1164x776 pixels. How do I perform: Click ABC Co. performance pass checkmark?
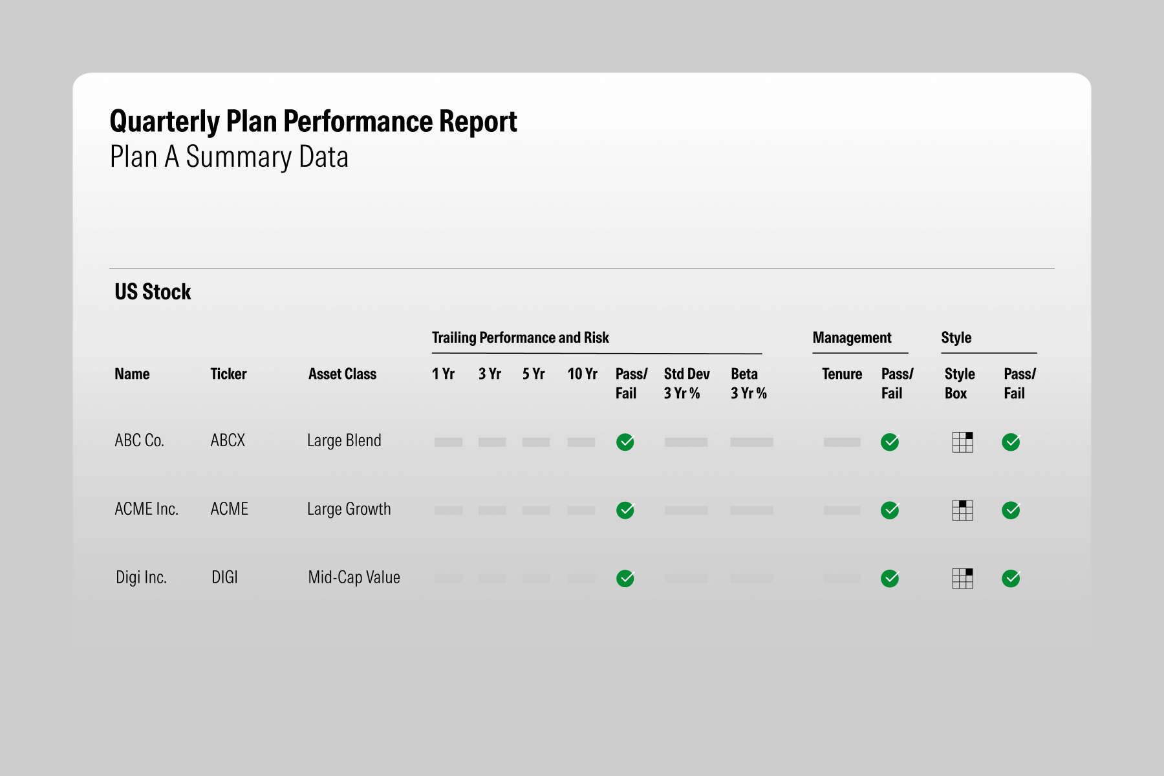tap(625, 442)
